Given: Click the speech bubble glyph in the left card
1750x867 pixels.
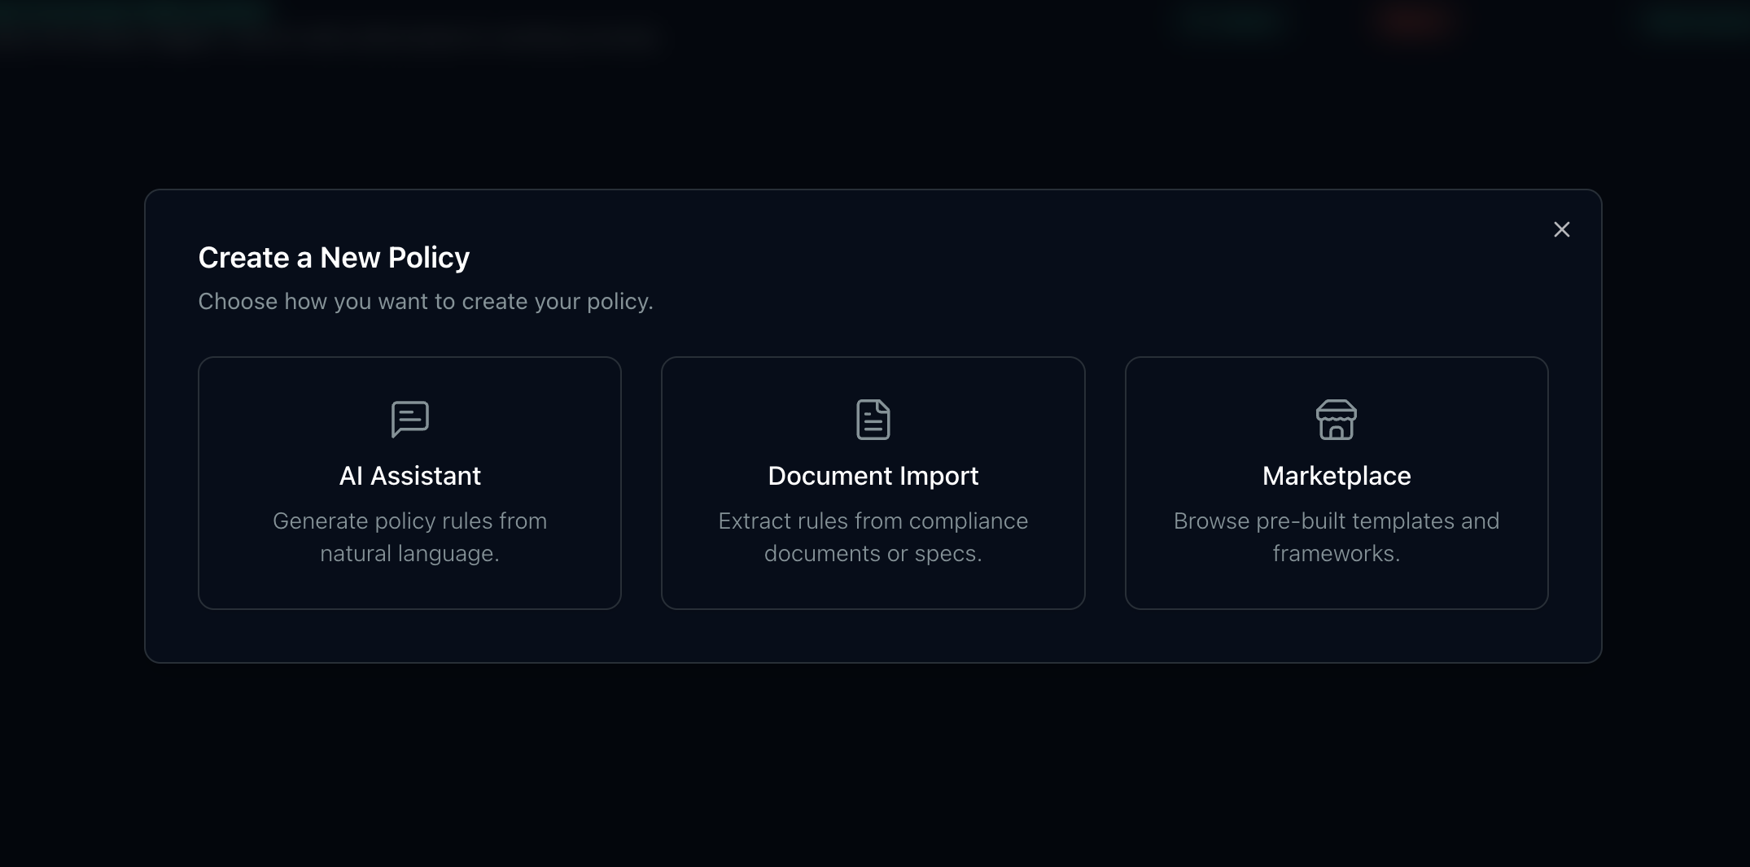Looking at the screenshot, I should coord(410,419).
